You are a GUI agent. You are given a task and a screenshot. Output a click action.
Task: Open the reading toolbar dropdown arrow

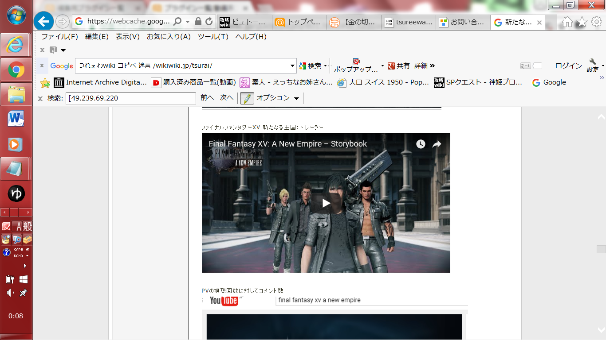coord(63,50)
